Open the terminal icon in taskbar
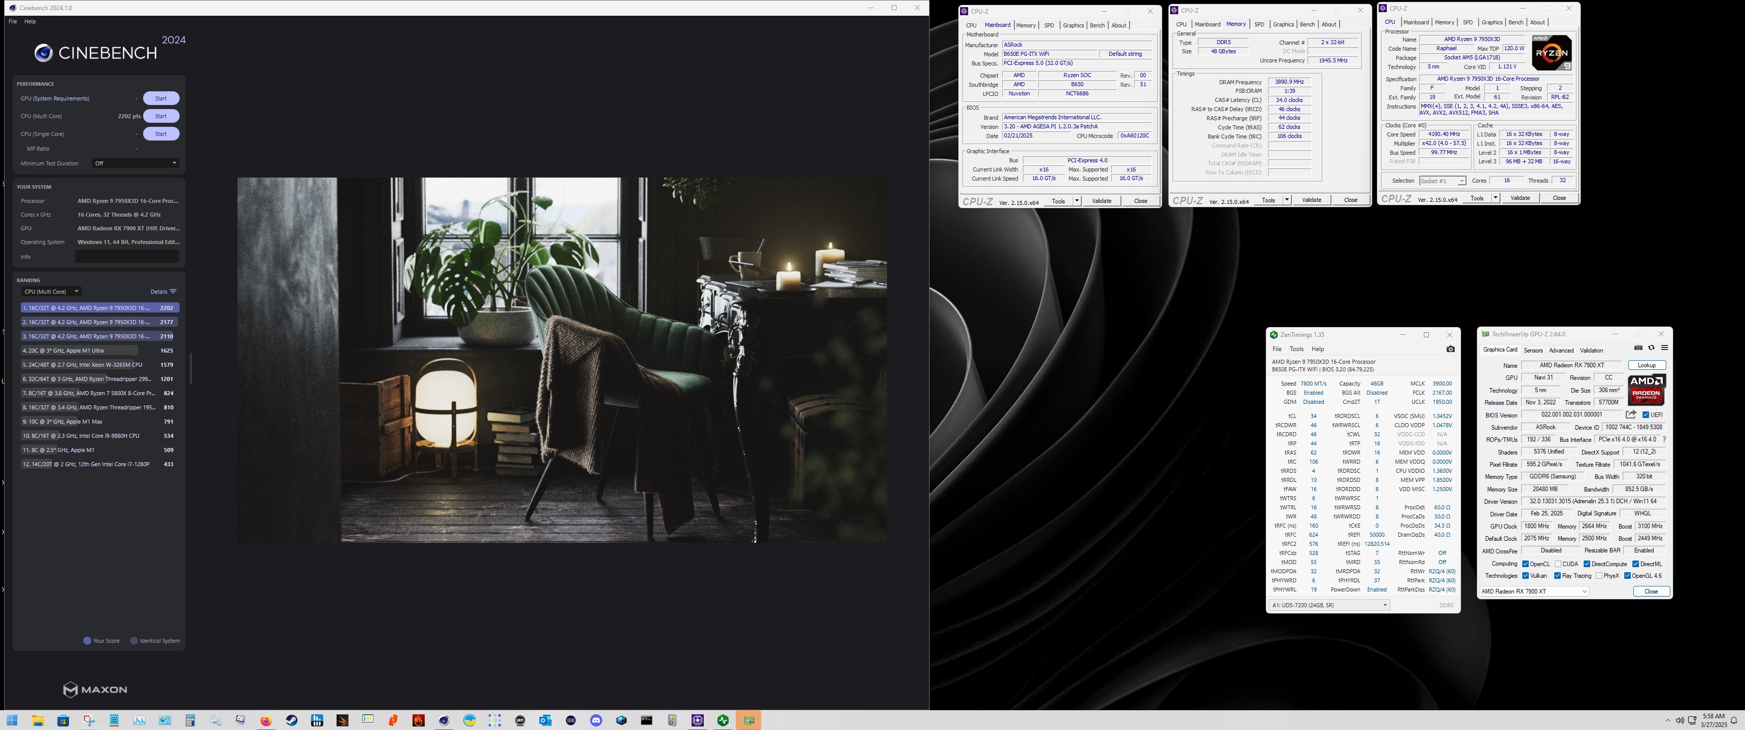1745x730 pixels. click(x=647, y=720)
